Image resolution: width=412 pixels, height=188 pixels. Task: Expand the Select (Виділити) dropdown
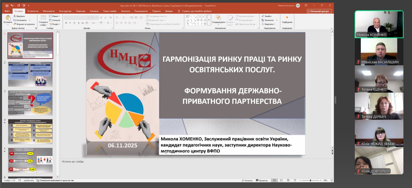[x=268, y=24]
